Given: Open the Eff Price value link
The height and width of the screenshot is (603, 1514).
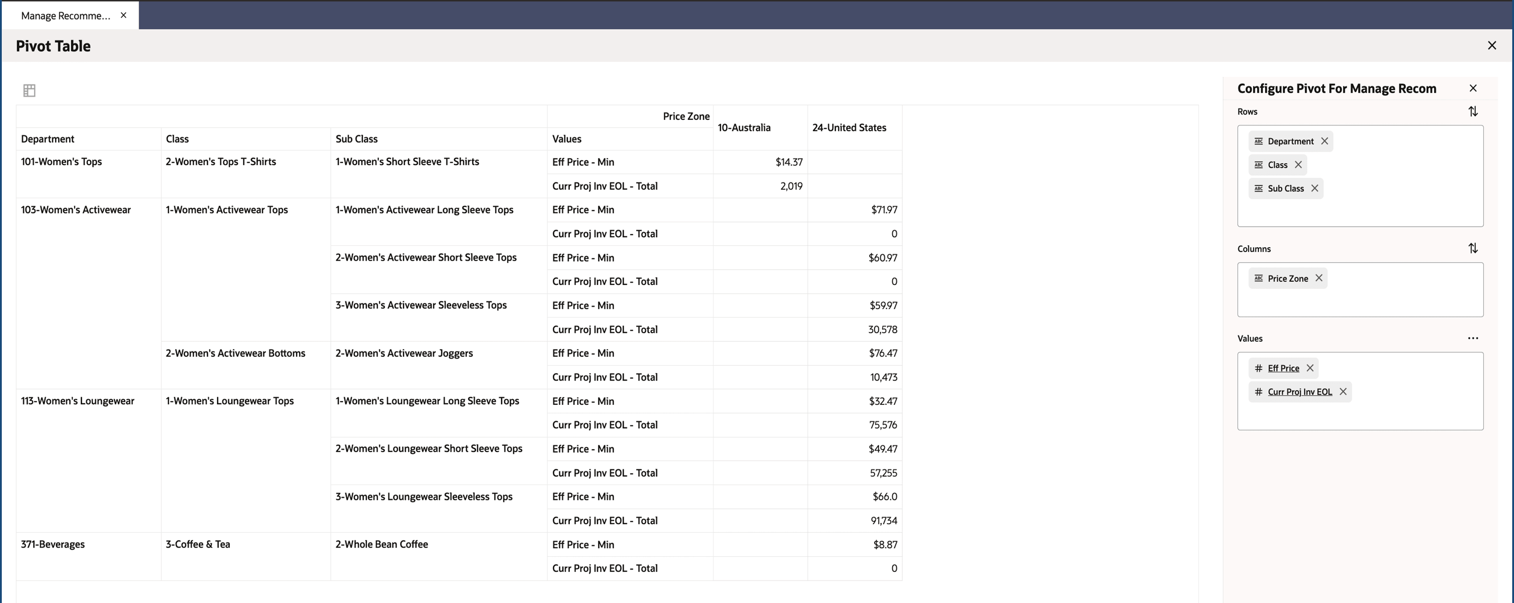Looking at the screenshot, I should [1284, 368].
